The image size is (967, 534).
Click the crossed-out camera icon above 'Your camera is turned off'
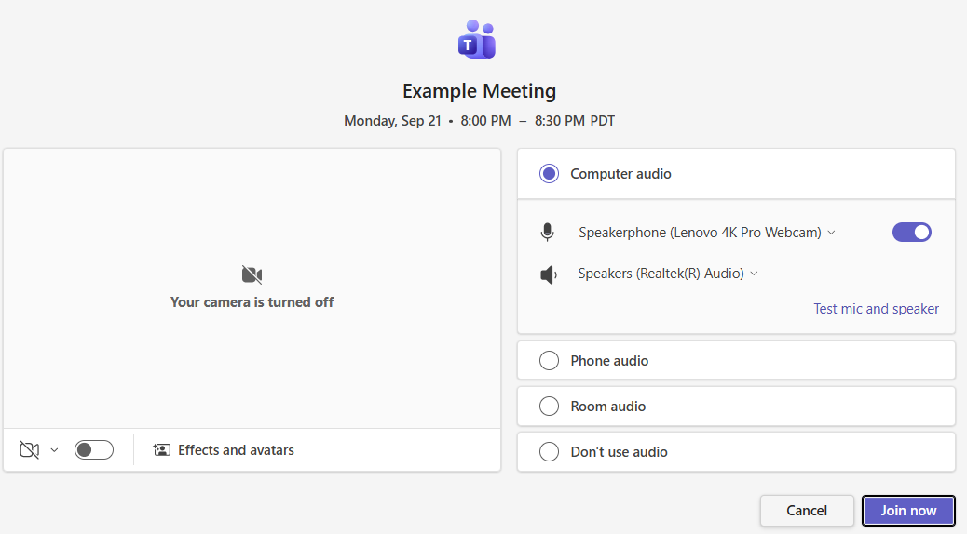pos(252,274)
